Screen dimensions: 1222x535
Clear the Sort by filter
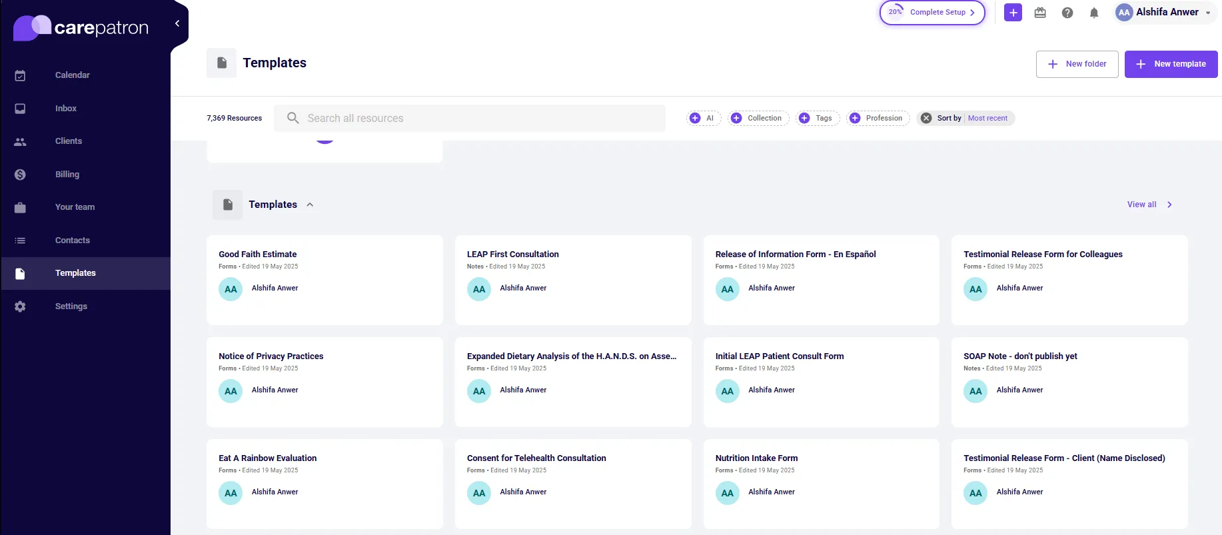(926, 118)
